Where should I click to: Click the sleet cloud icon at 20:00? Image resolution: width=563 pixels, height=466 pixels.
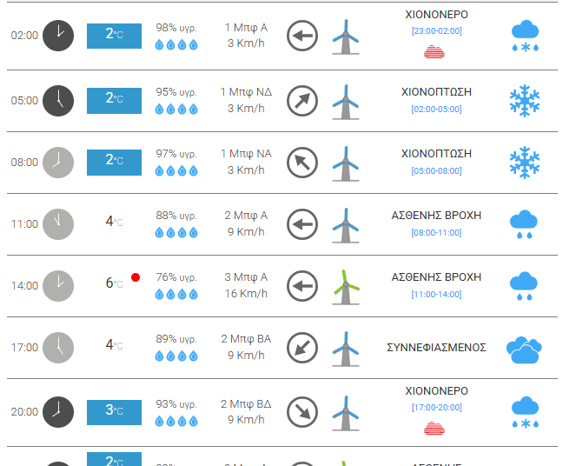pyautogui.click(x=525, y=411)
